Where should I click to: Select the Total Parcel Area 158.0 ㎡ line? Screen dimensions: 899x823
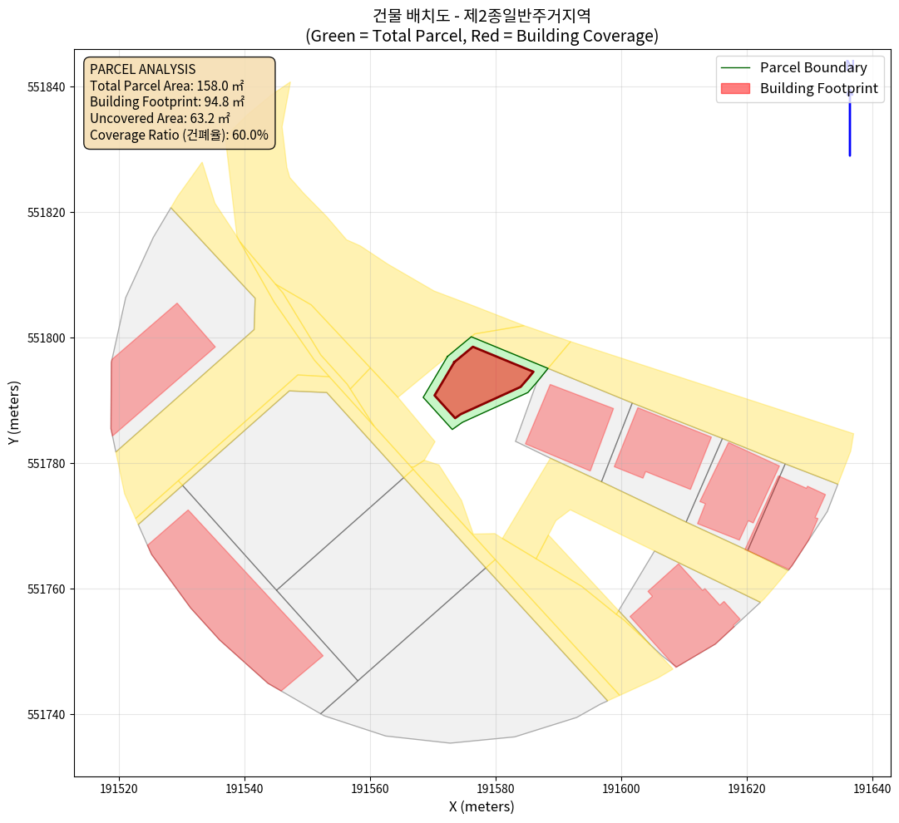[166, 86]
